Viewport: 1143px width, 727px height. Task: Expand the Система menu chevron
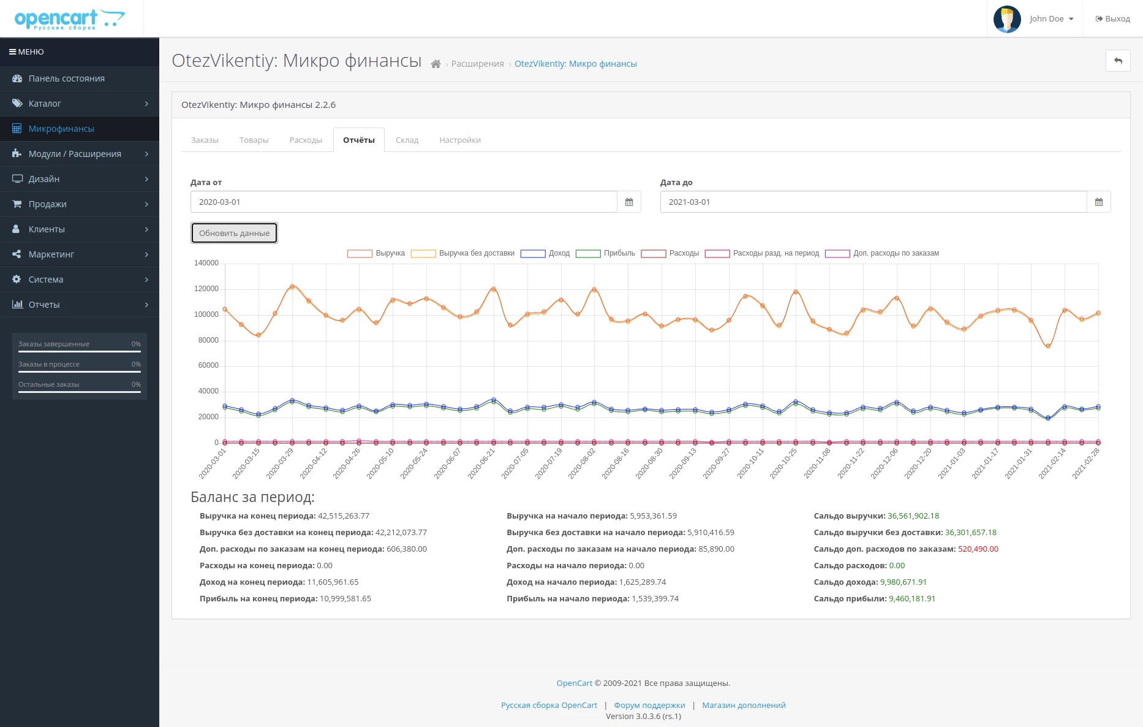(146, 280)
